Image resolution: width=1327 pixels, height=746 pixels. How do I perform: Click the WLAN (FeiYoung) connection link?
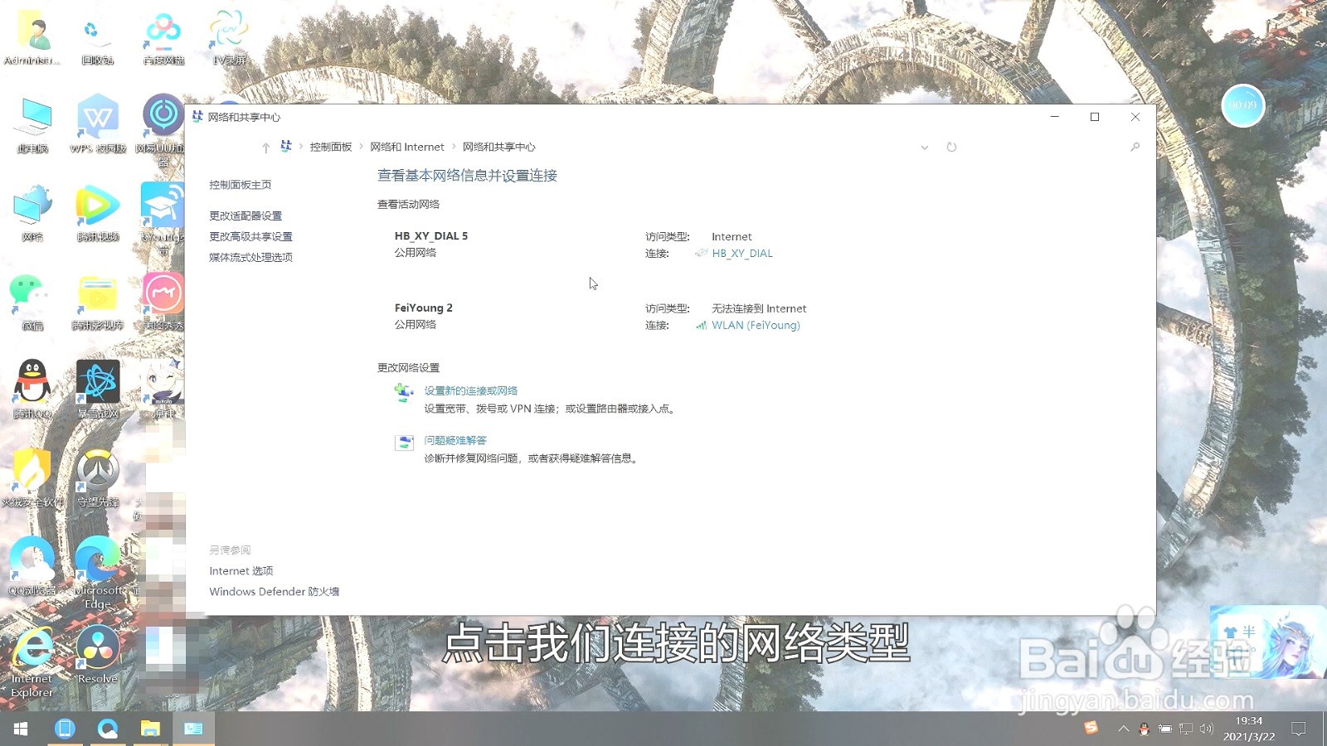[x=756, y=325]
